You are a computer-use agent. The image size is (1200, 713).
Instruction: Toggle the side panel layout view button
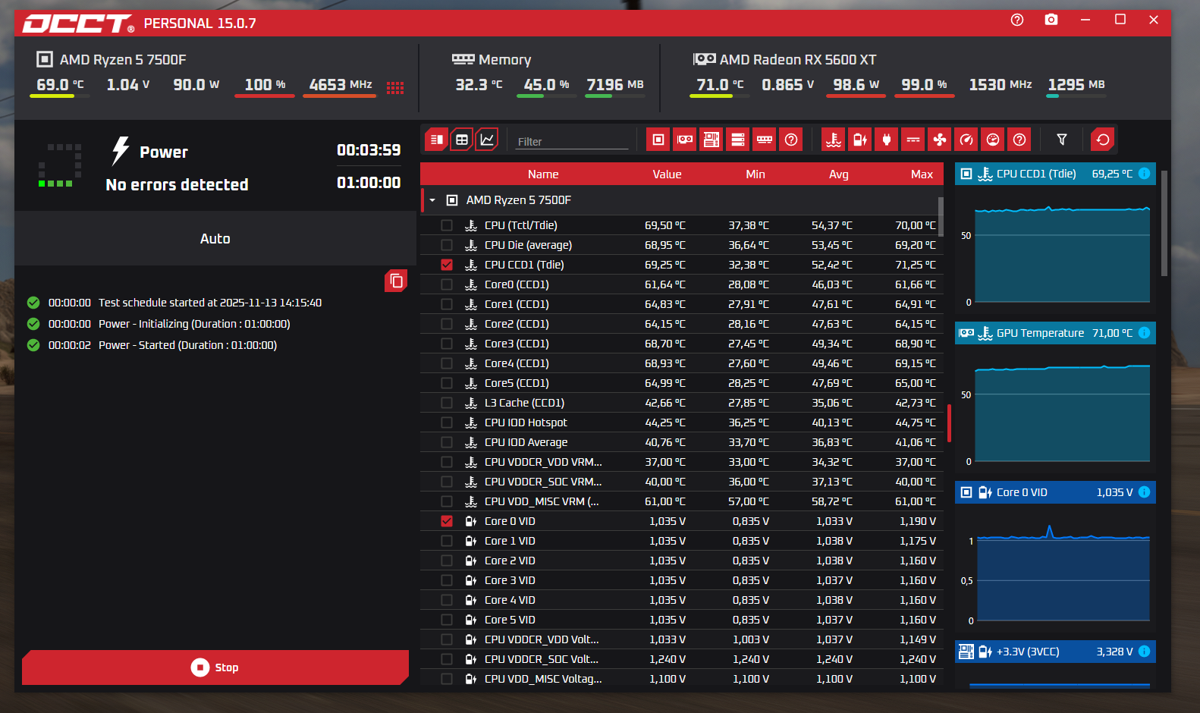pyautogui.click(x=436, y=140)
